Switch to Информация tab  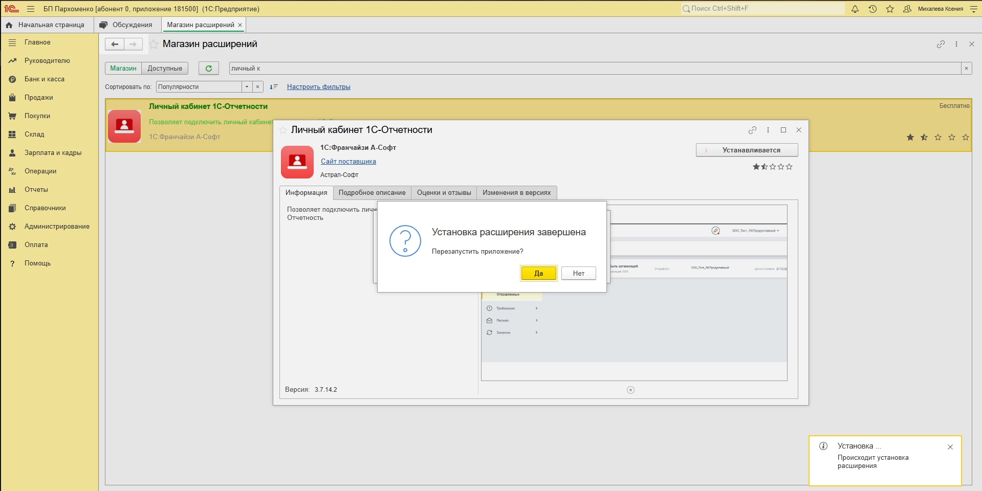point(306,192)
